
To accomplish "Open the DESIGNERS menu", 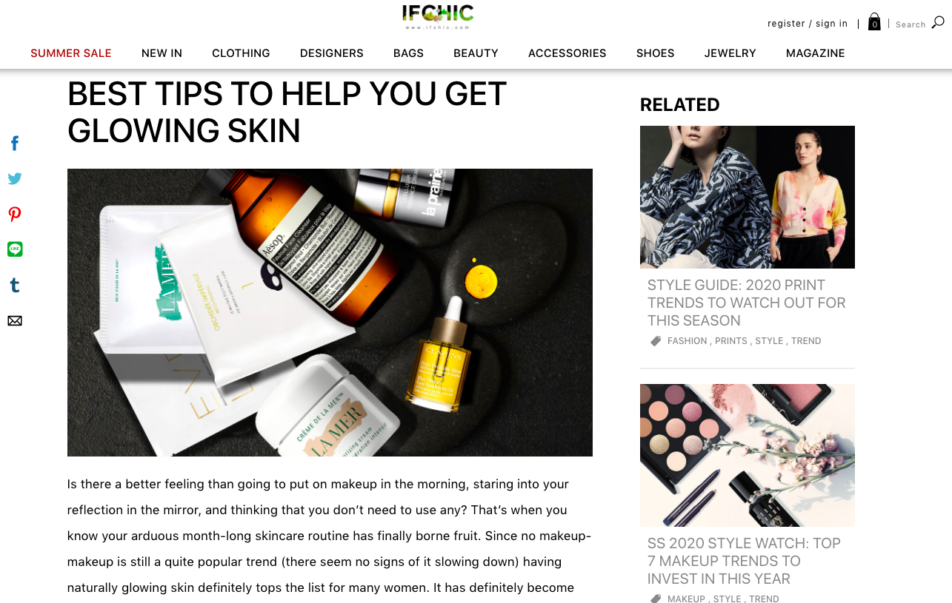I will pyautogui.click(x=332, y=53).
